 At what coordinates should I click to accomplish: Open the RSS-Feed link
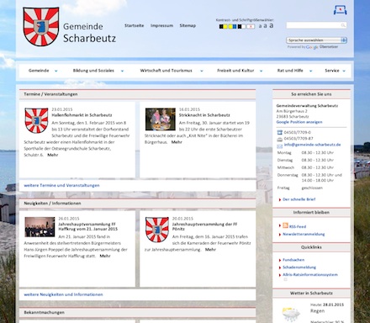coord(298,226)
